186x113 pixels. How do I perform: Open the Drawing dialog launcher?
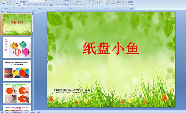[126, 8]
